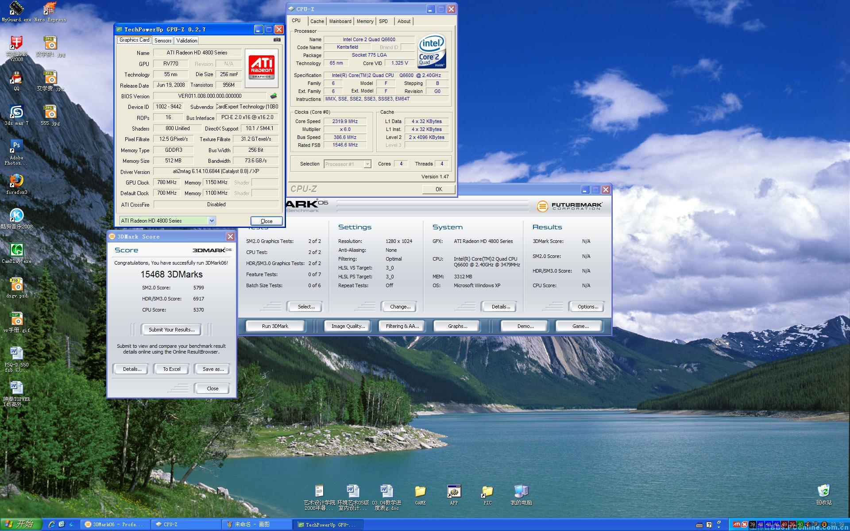The image size is (850, 531).
Task: Switch to CPU-Z SPD tab
Action: pos(383,21)
